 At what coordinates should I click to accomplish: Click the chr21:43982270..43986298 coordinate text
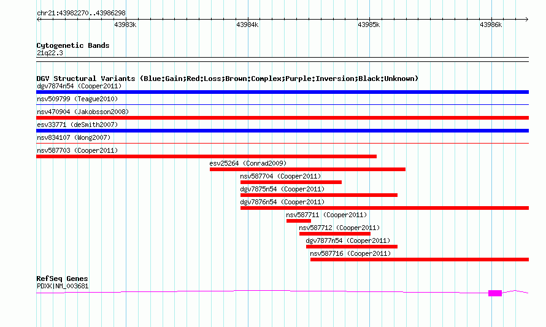click(x=81, y=13)
